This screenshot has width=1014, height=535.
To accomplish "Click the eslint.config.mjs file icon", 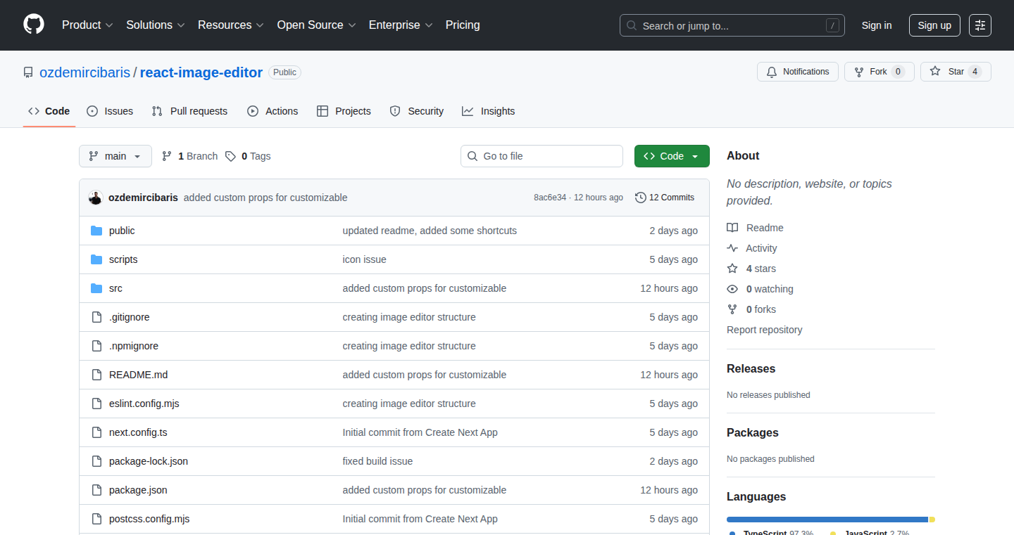I will pyautogui.click(x=96, y=404).
